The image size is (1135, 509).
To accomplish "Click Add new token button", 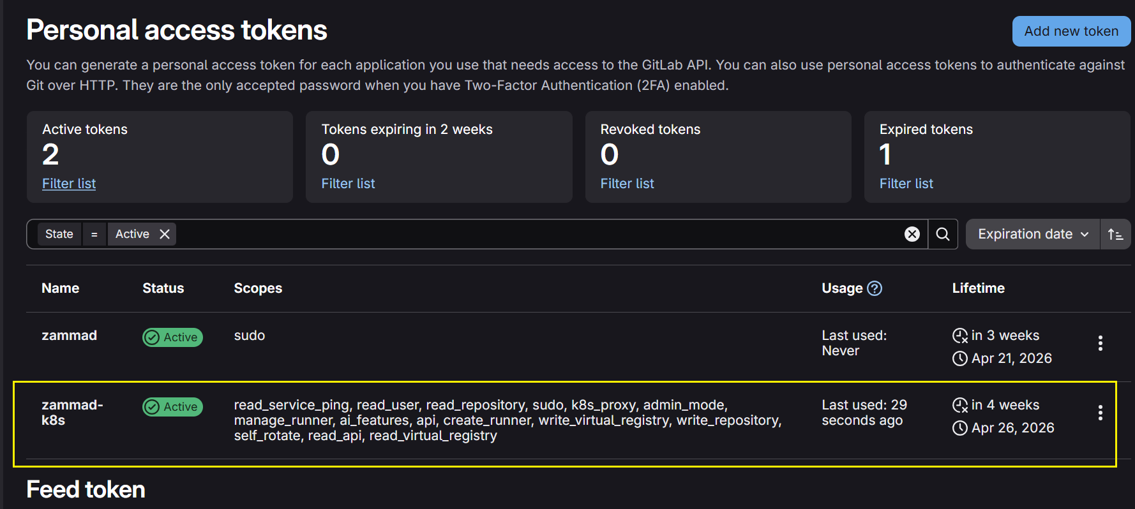I will pos(1071,31).
